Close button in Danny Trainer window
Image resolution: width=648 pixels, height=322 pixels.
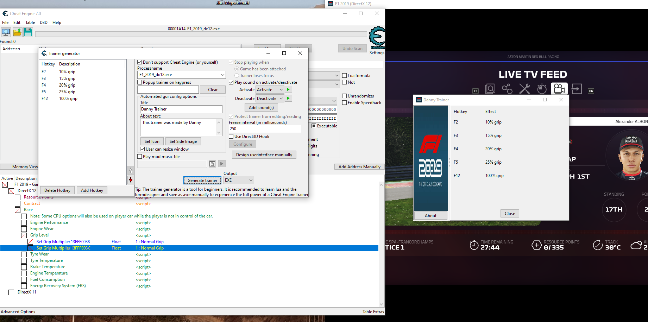point(510,214)
